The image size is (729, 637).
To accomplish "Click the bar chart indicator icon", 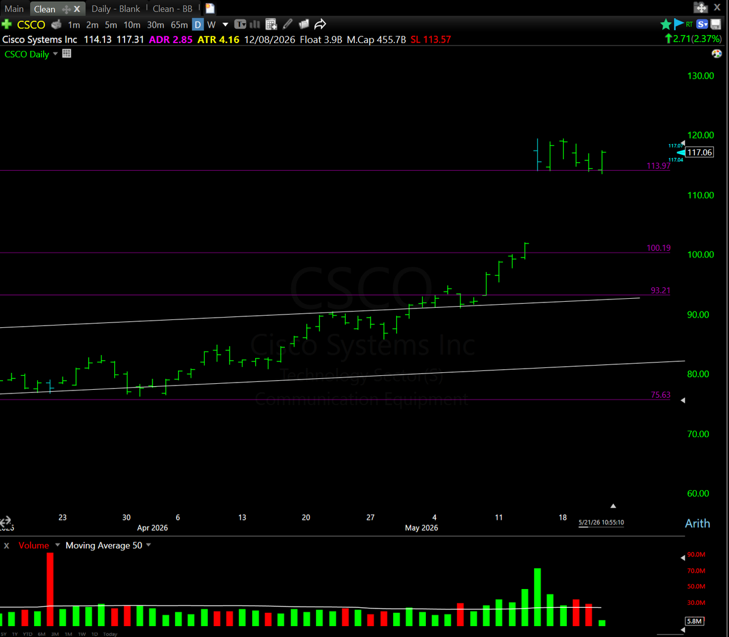I will tap(255, 24).
